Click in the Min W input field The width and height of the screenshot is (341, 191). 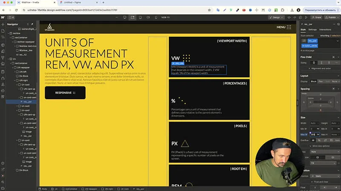coord(315,129)
